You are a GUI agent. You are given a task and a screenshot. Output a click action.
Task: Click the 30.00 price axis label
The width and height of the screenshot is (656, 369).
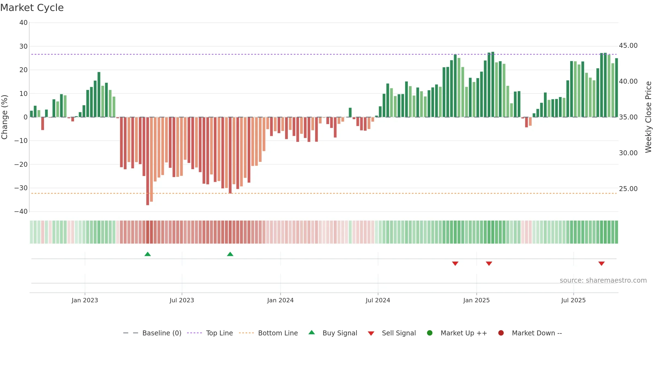coord(628,153)
